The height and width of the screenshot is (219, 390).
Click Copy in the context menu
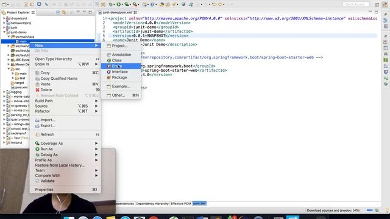[65, 73]
